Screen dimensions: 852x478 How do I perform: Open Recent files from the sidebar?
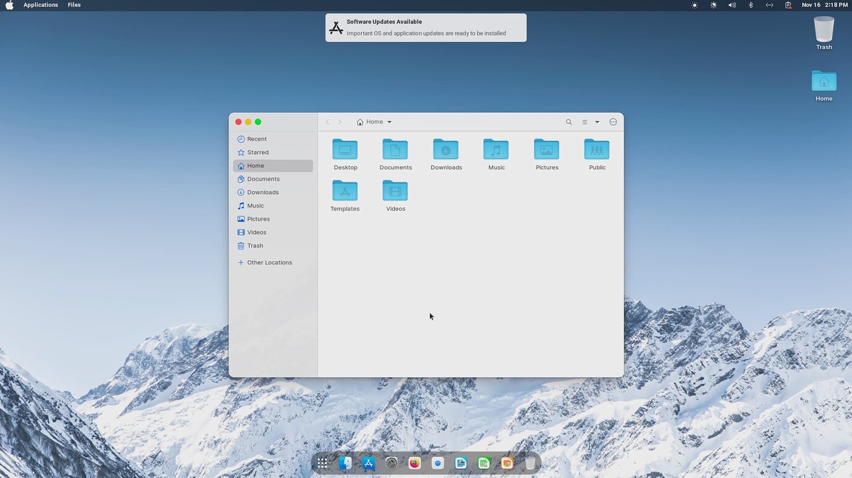coord(257,139)
